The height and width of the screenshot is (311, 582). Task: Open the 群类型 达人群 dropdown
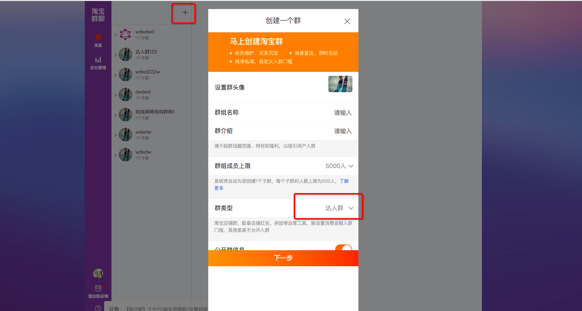click(339, 208)
